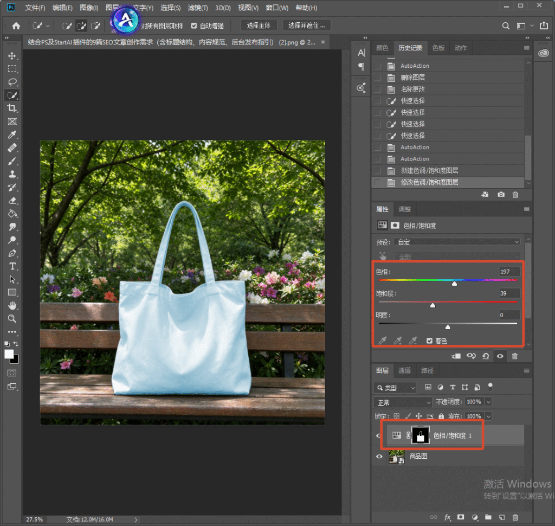Viewport: 555px width, 526px height.
Task: Hide the 商品图 layer
Action: pos(379,456)
